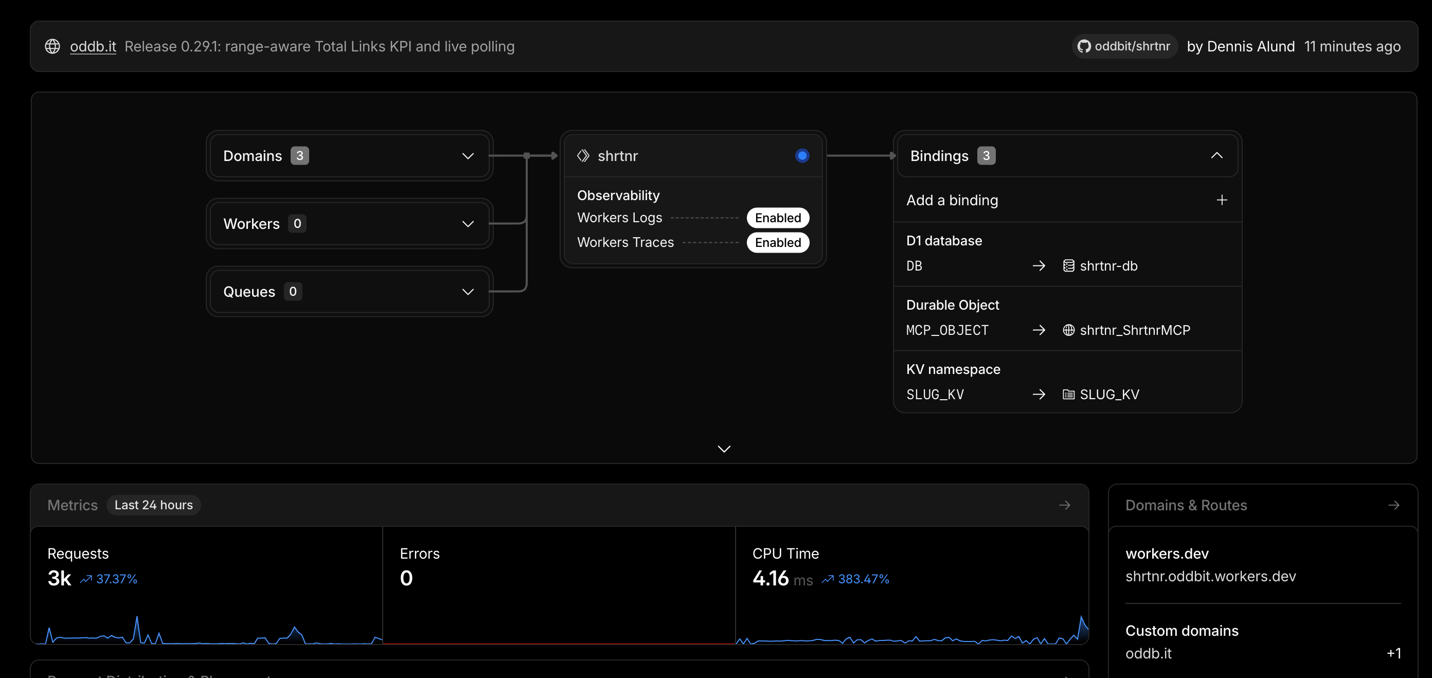The height and width of the screenshot is (678, 1432).
Task: Click the database icon next to shrtnr-db
Action: click(x=1068, y=265)
